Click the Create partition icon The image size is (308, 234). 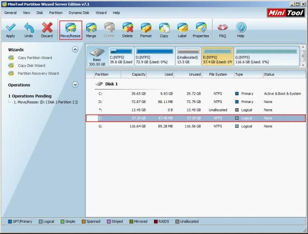click(x=109, y=27)
